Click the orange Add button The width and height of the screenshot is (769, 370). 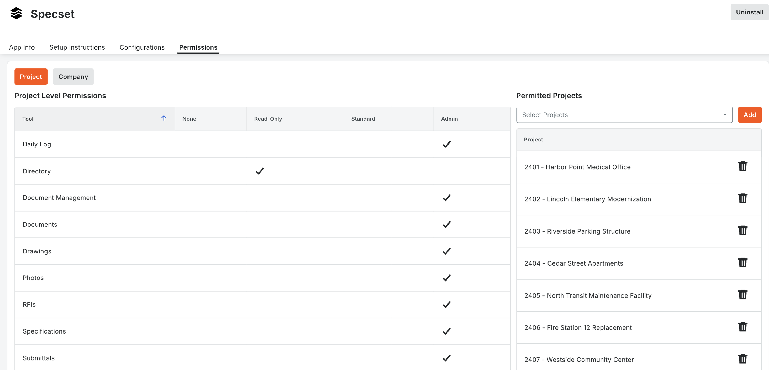[x=750, y=115]
